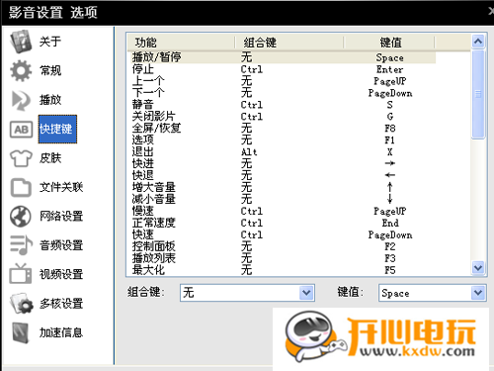The image size is (494, 371).
Task: Click the list scrollbar down arrow
Action: (x=478, y=267)
